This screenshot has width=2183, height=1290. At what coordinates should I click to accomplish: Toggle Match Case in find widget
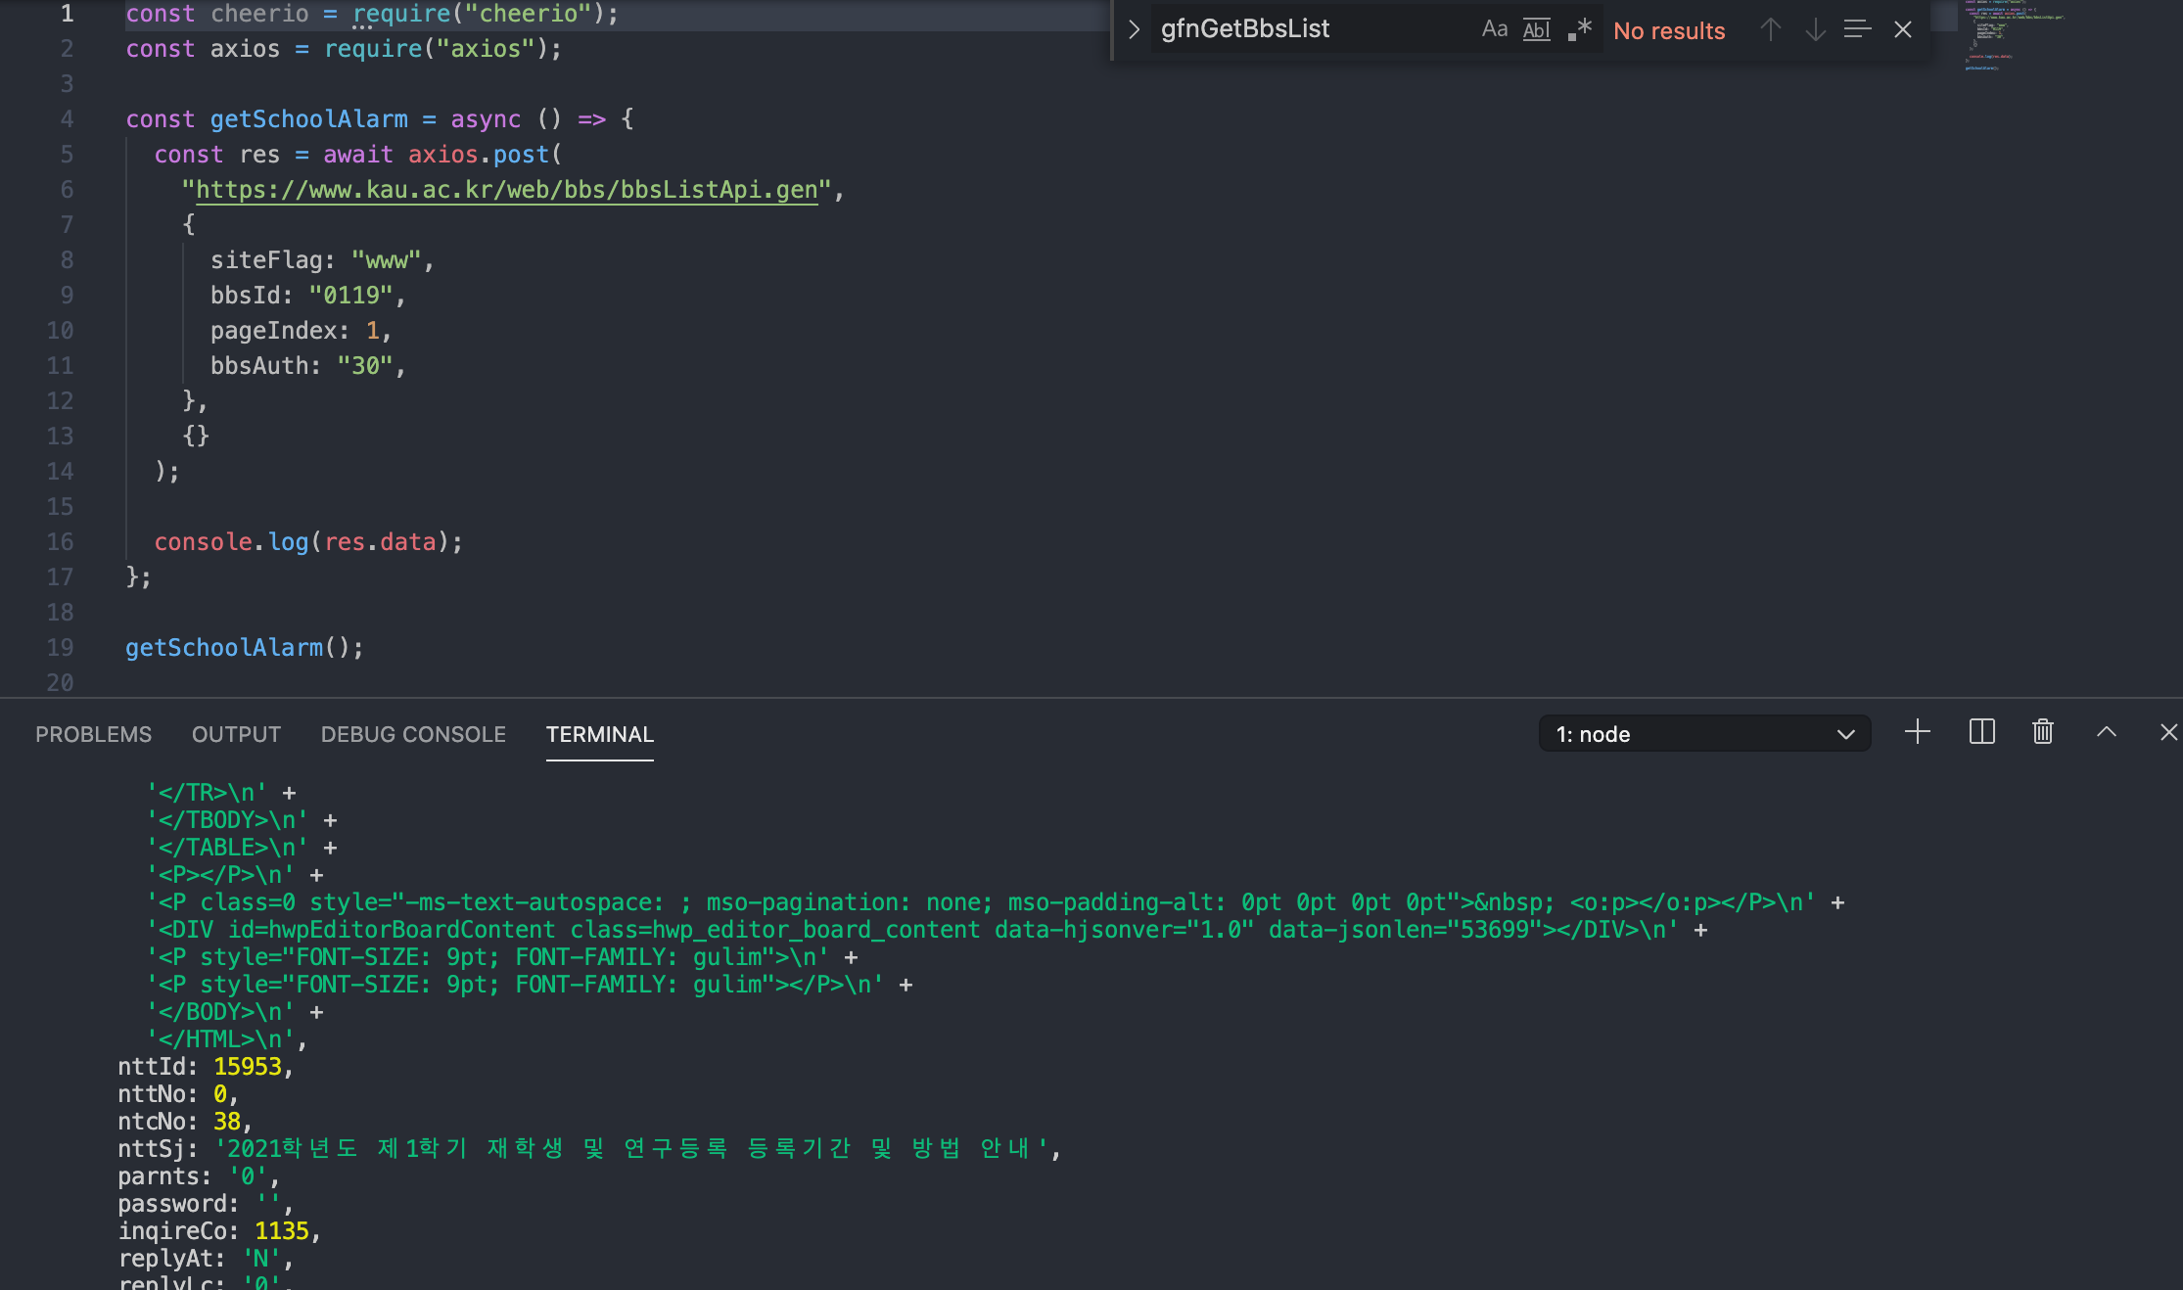1494,29
